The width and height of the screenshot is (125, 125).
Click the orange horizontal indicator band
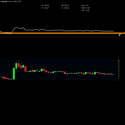click(62, 33)
